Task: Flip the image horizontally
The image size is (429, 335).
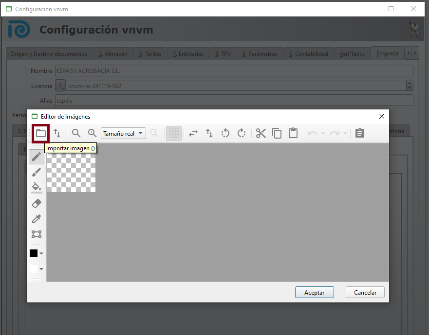Action: (x=193, y=133)
